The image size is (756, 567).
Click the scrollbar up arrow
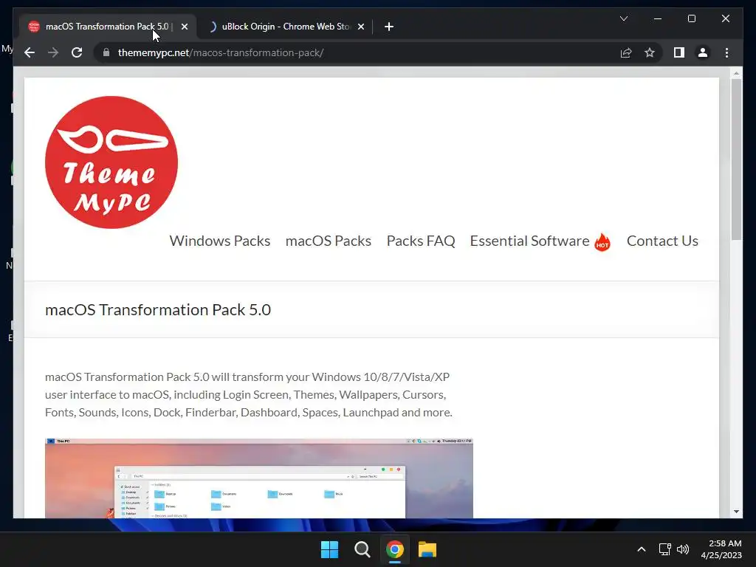736,73
